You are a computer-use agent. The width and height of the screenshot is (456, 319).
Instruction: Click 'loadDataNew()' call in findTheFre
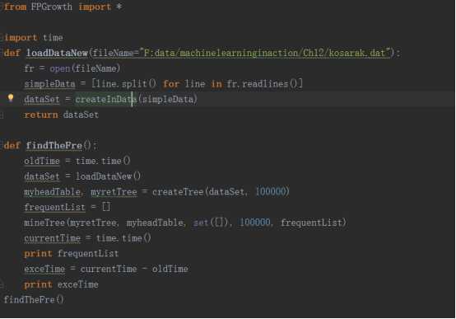pos(108,176)
